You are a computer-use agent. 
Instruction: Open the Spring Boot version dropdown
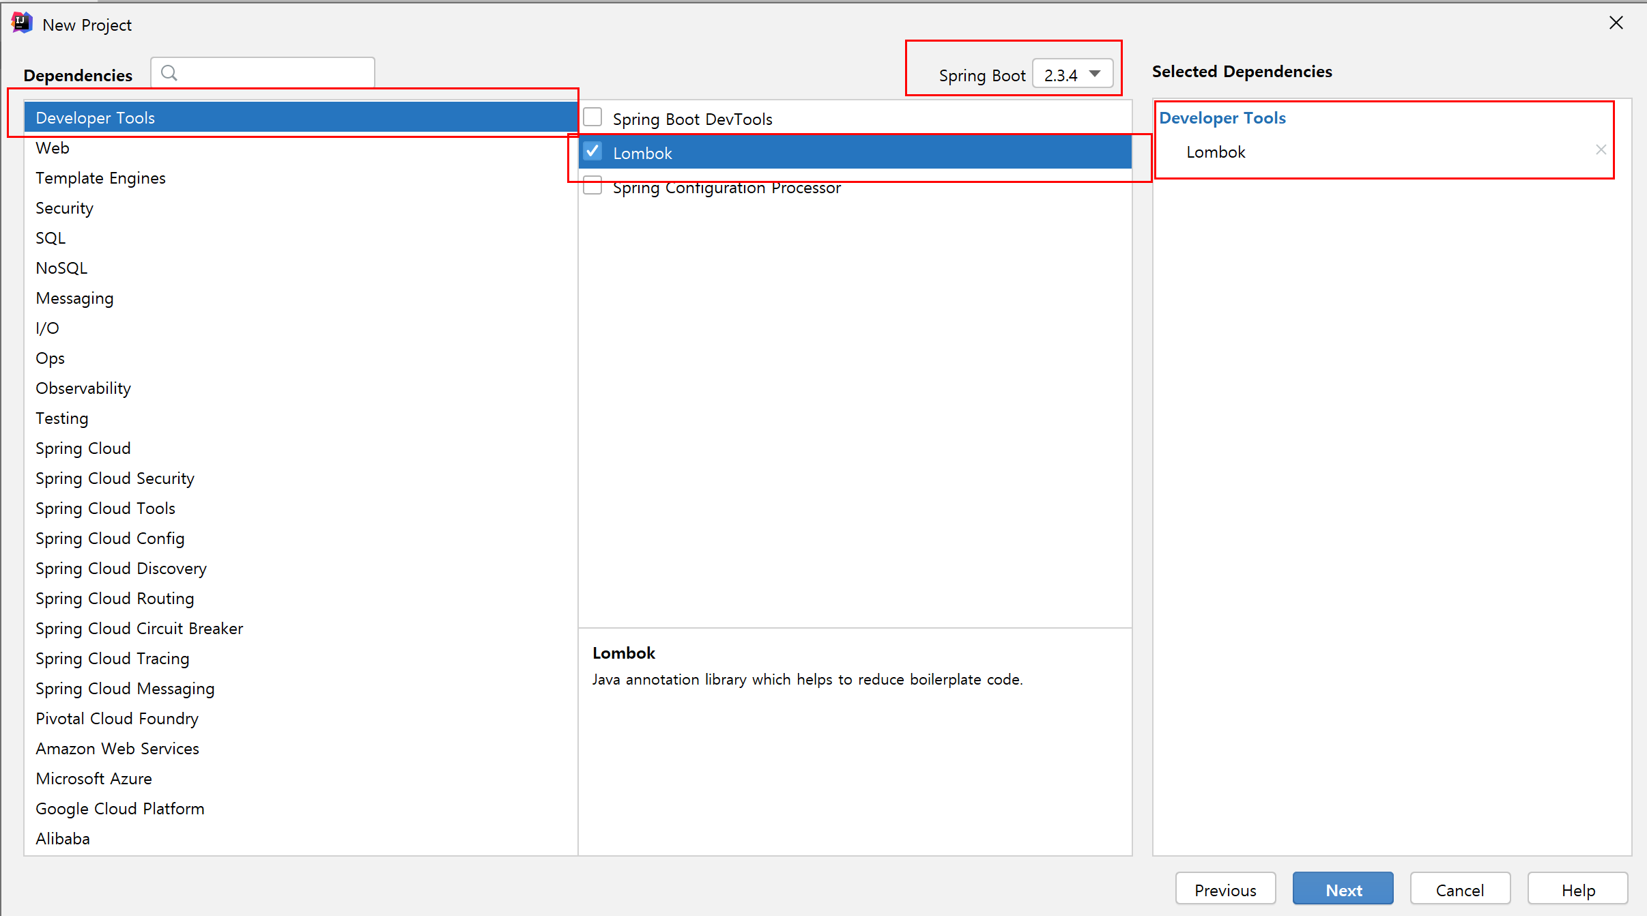tap(1072, 74)
